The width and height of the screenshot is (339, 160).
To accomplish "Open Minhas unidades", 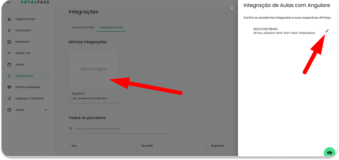I will pyautogui.click(x=28, y=87).
